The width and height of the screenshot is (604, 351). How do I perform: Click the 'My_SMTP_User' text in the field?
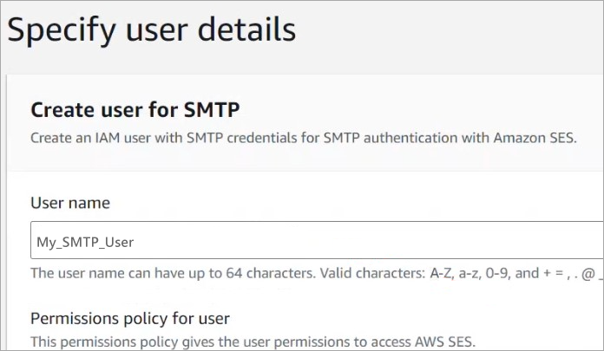coord(85,242)
